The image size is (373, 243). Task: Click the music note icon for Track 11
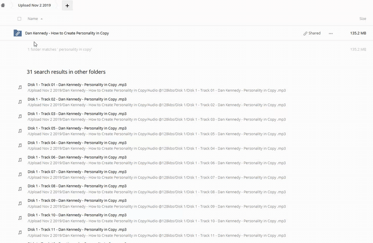20,233
